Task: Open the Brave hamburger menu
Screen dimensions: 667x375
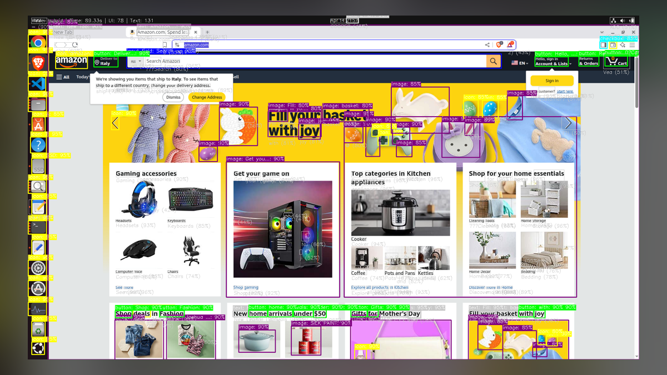Action: click(x=632, y=45)
